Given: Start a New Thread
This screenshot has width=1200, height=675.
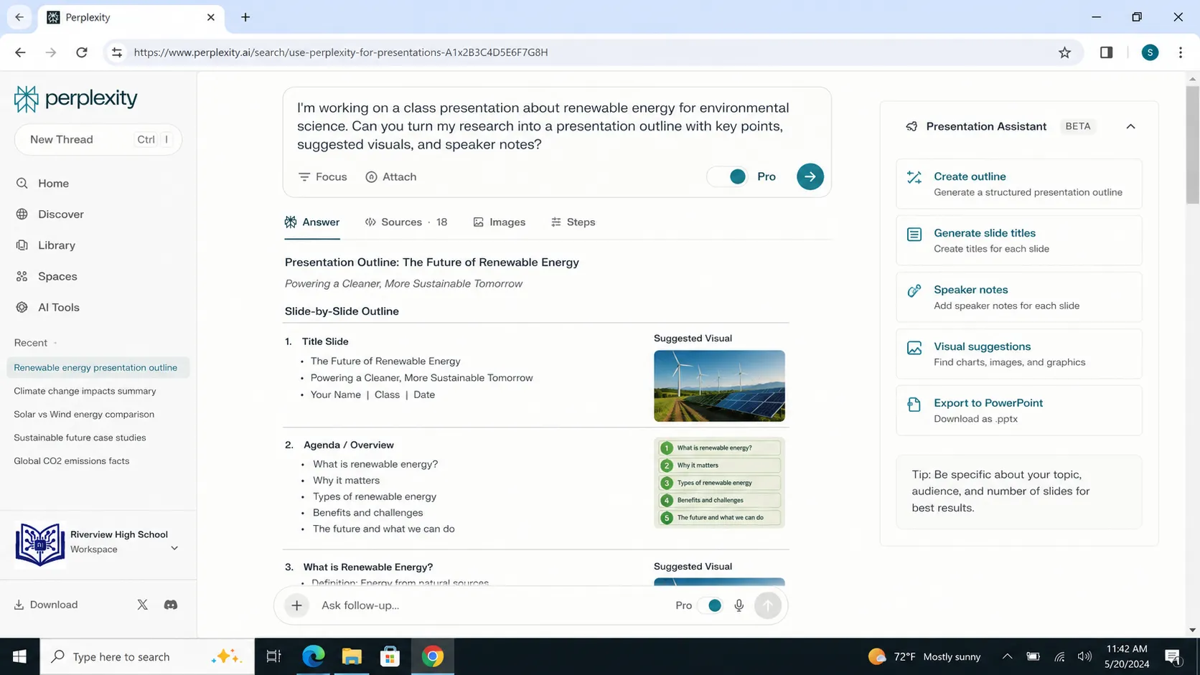Looking at the screenshot, I should 98,139.
